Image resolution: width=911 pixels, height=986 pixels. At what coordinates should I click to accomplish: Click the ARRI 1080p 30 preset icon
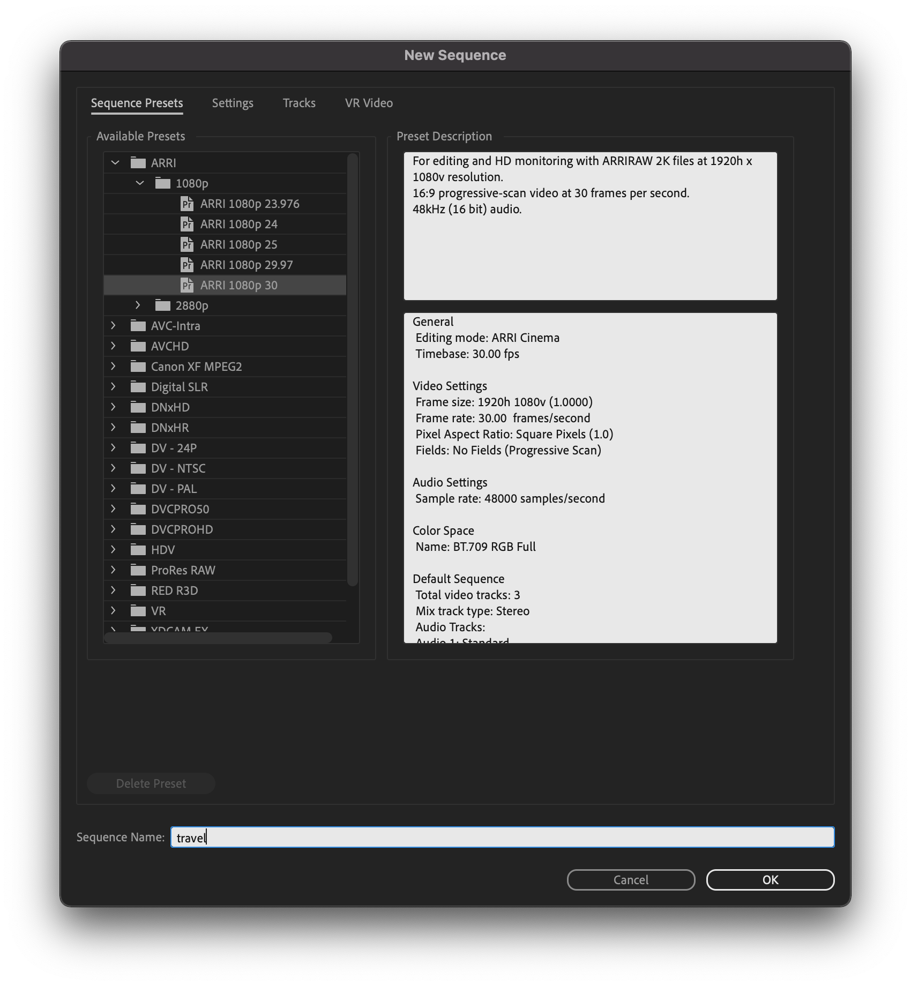coord(186,285)
